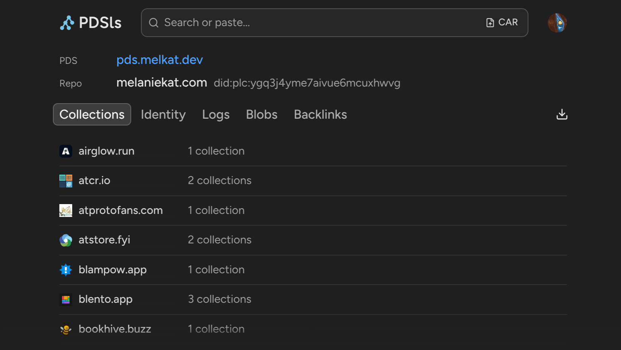Viewport: 621px width, 350px height.
Task: Expand the atcr.io collections entry
Action: (x=313, y=181)
